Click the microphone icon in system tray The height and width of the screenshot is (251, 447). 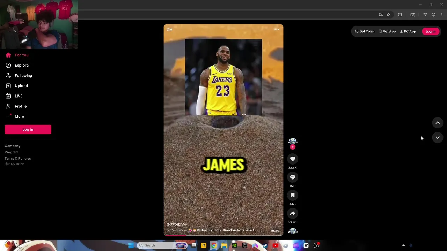pos(411,245)
